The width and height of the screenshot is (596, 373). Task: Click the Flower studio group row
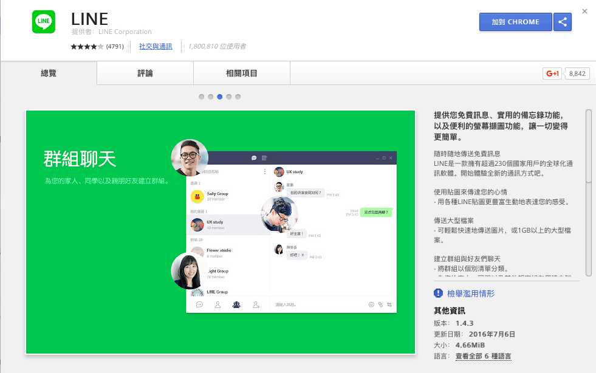point(228,253)
